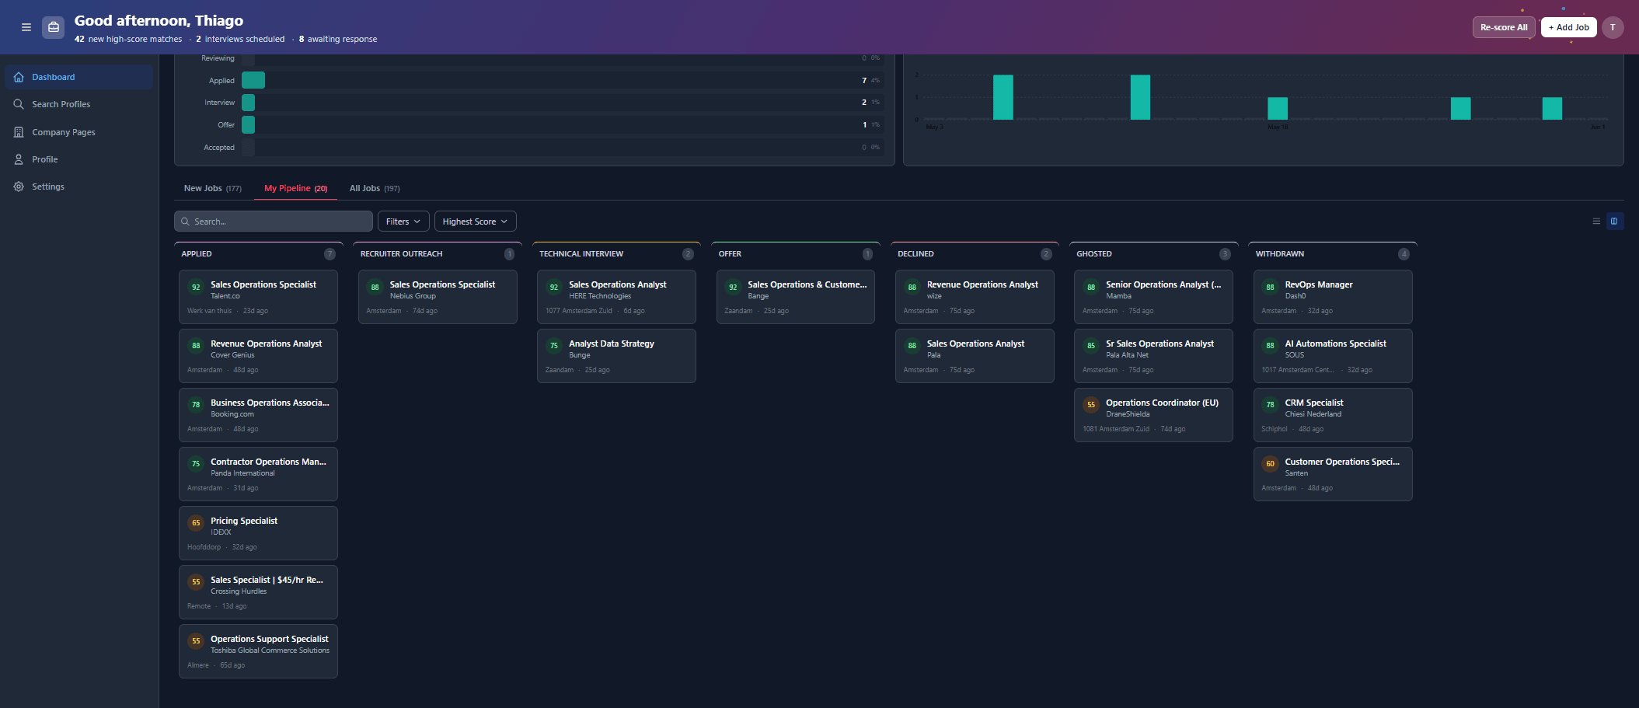The image size is (1639, 708).
Task: Select the My Pipeline tab
Action: tap(295, 188)
